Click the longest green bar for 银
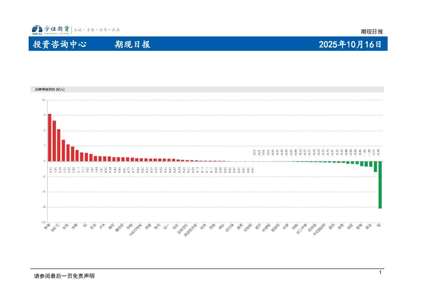 [x=380, y=185]
